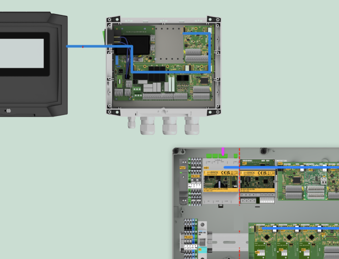This screenshot has height=259, width=339.
Task: Select the magenta connector atop the lower enclosure
Action: (223, 151)
